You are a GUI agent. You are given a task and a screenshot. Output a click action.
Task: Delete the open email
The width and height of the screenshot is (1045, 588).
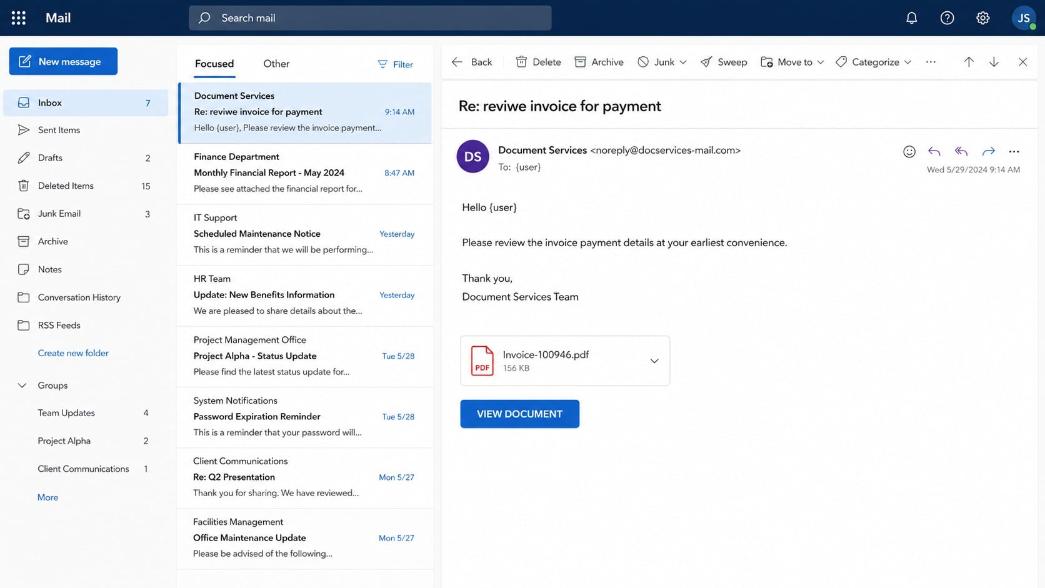[538, 62]
